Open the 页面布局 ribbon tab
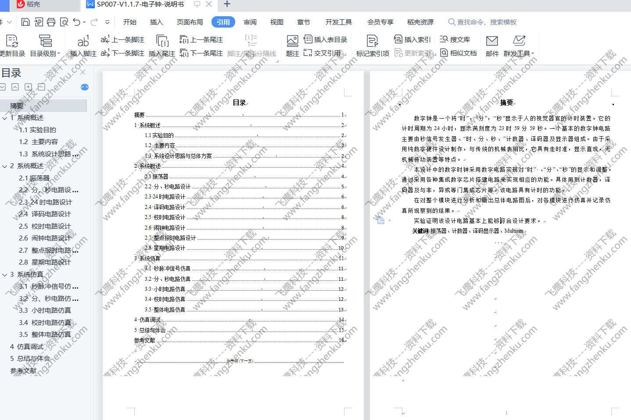Image resolution: width=631 pixels, height=420 pixels. tap(190, 22)
